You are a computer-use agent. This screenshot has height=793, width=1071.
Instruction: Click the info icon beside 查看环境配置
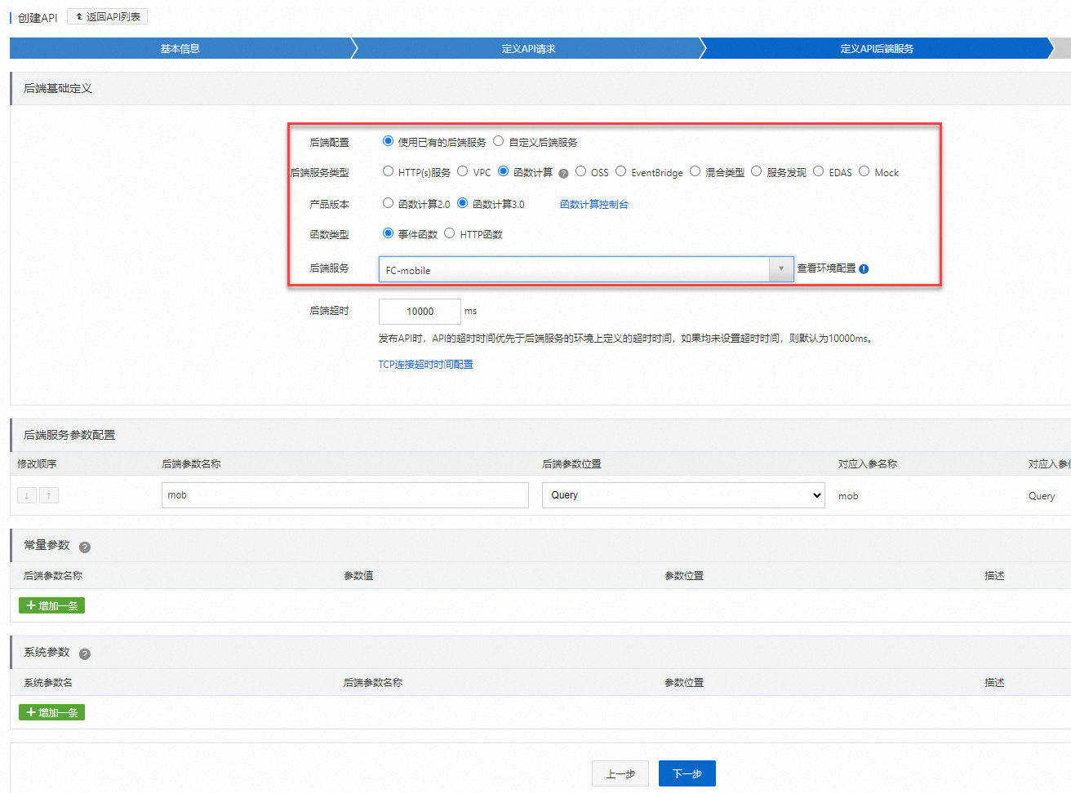tap(864, 268)
